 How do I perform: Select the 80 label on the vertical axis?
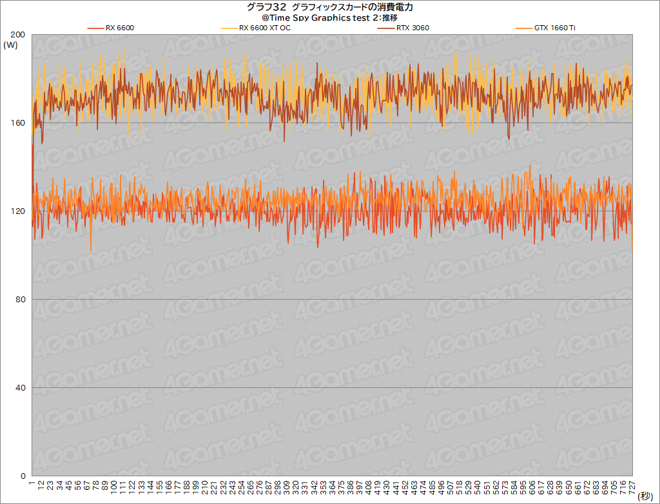(x=21, y=299)
